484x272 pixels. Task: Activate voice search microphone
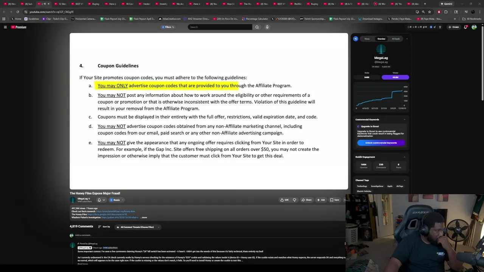(267, 27)
